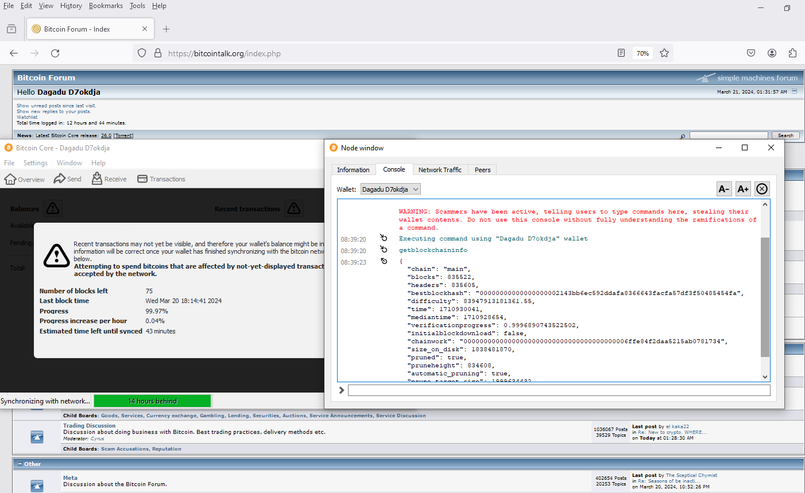Open the Firefox History menu

71,6
